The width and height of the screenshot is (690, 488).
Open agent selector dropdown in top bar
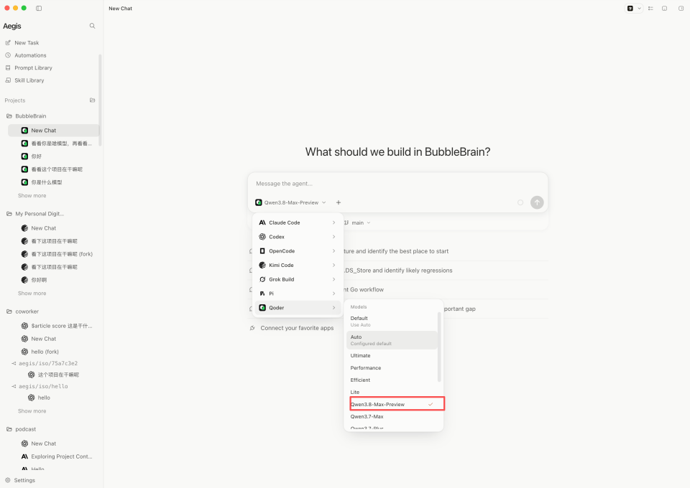(x=634, y=9)
